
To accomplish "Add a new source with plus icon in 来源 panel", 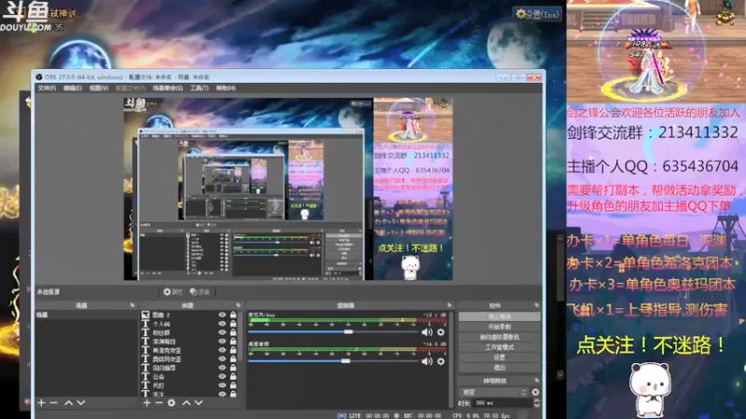I will pyautogui.click(x=146, y=403).
